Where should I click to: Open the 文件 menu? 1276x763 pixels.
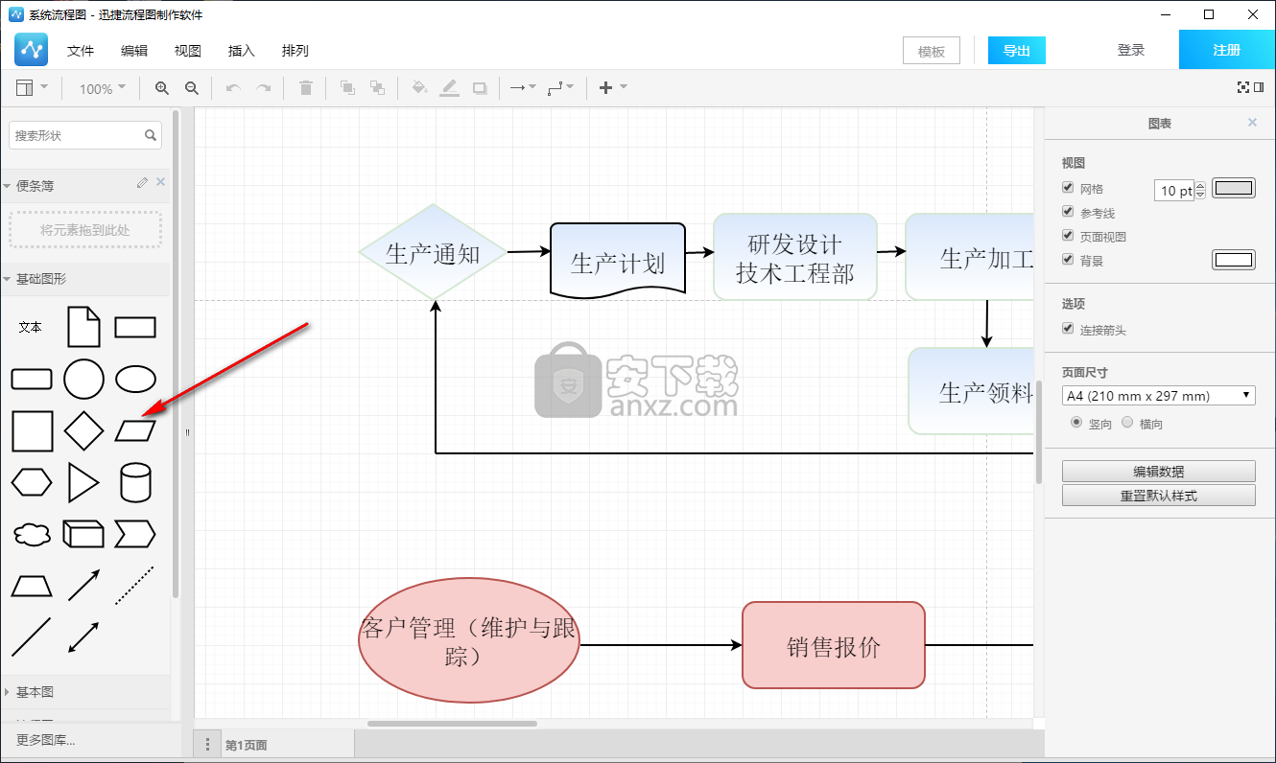click(x=81, y=51)
